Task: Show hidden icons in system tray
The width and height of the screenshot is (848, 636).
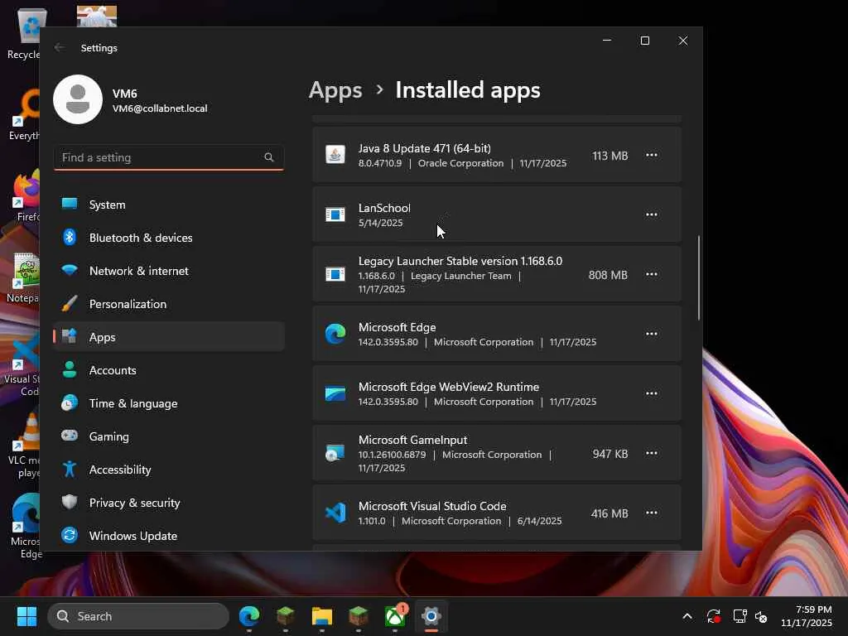Action: pos(687,616)
